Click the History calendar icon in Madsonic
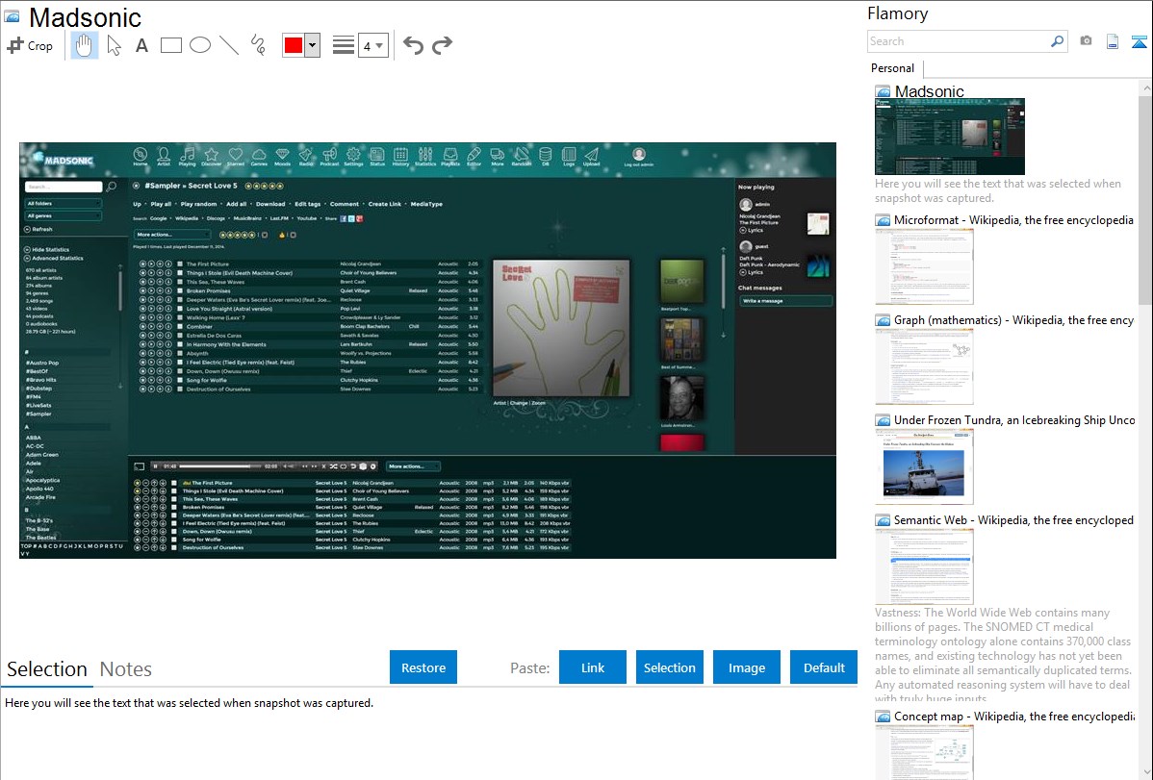Image resolution: width=1153 pixels, height=780 pixels. pos(400,156)
